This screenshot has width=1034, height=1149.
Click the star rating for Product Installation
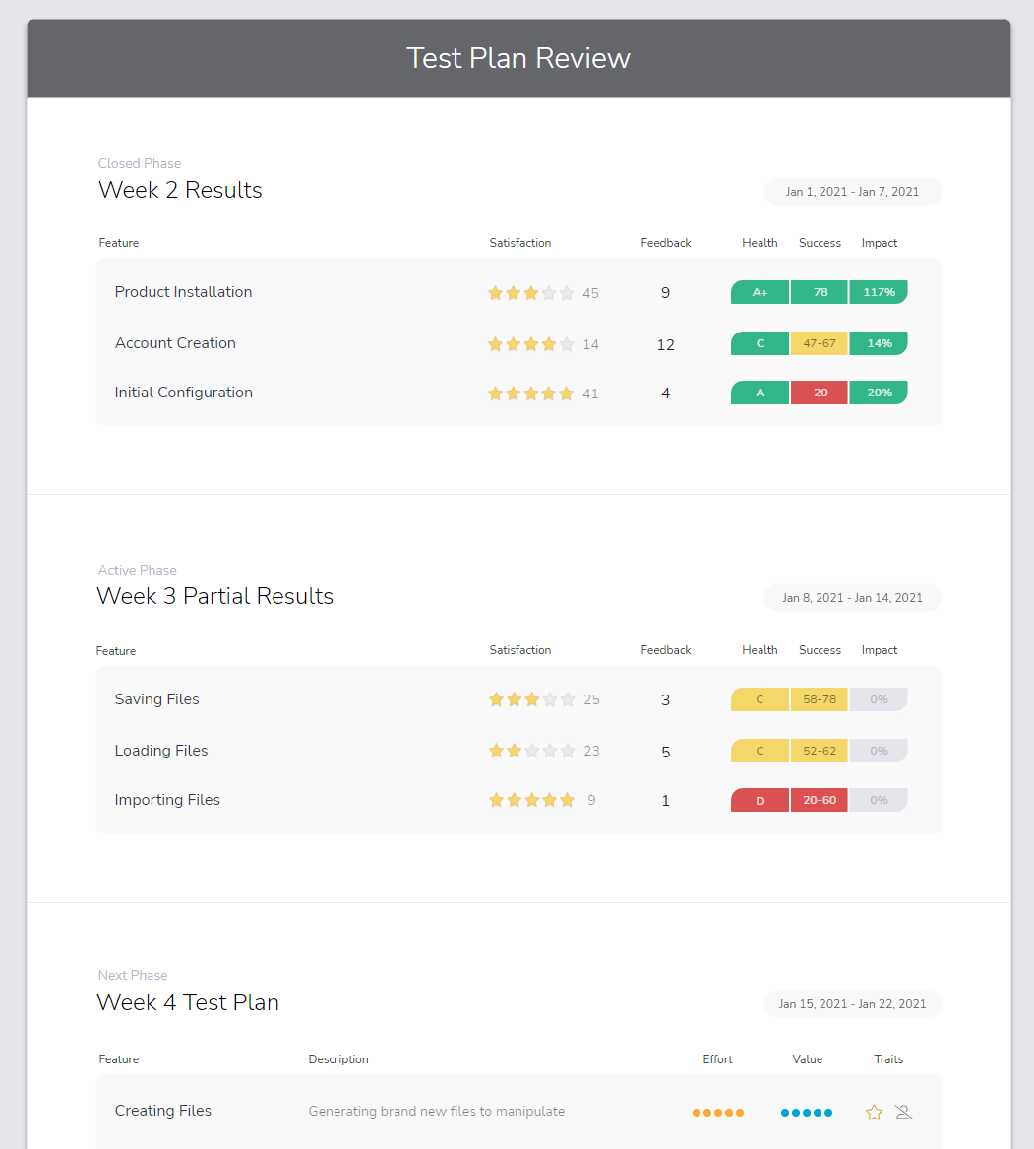[531, 293]
